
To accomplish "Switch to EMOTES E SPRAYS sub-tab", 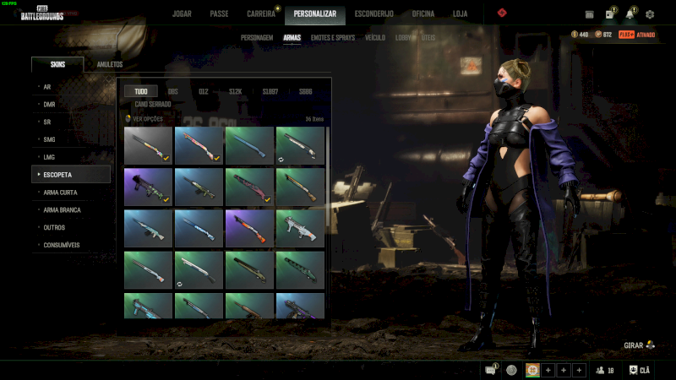I will pyautogui.click(x=333, y=37).
